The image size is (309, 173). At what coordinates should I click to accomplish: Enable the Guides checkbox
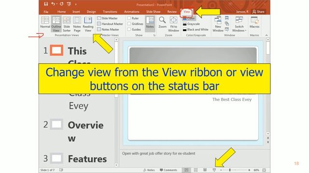point(129,29)
